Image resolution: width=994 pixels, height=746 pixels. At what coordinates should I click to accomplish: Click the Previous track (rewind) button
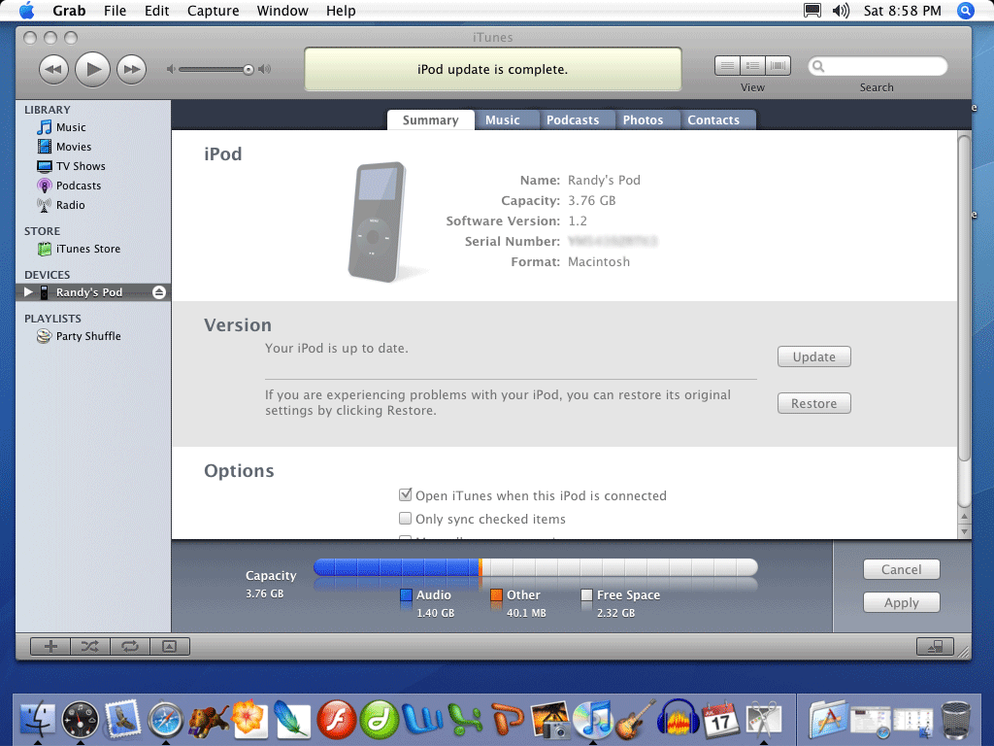pyautogui.click(x=53, y=69)
